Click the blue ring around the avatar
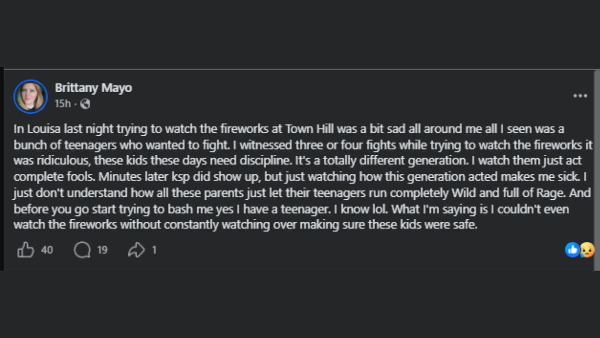This screenshot has width=600, height=338. (x=30, y=96)
